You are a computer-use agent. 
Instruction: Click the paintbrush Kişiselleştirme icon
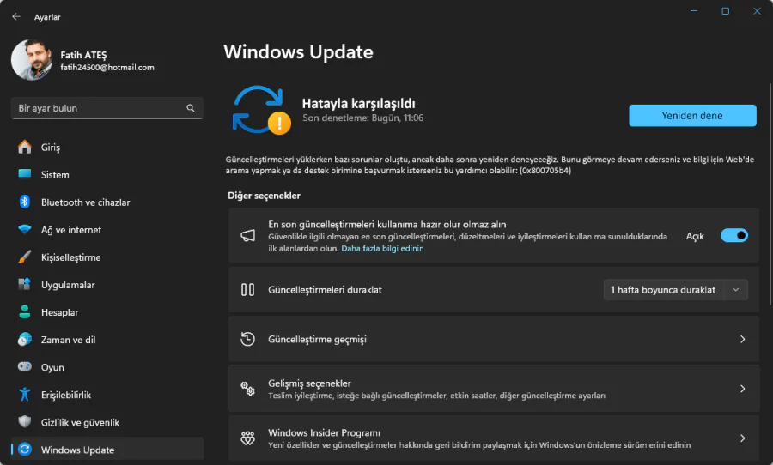tap(25, 257)
